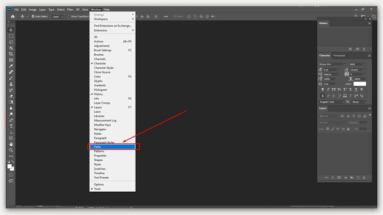The height and width of the screenshot is (215, 383).
Task: Enable Show Transform Controls checkbox
Action: coord(69,17)
